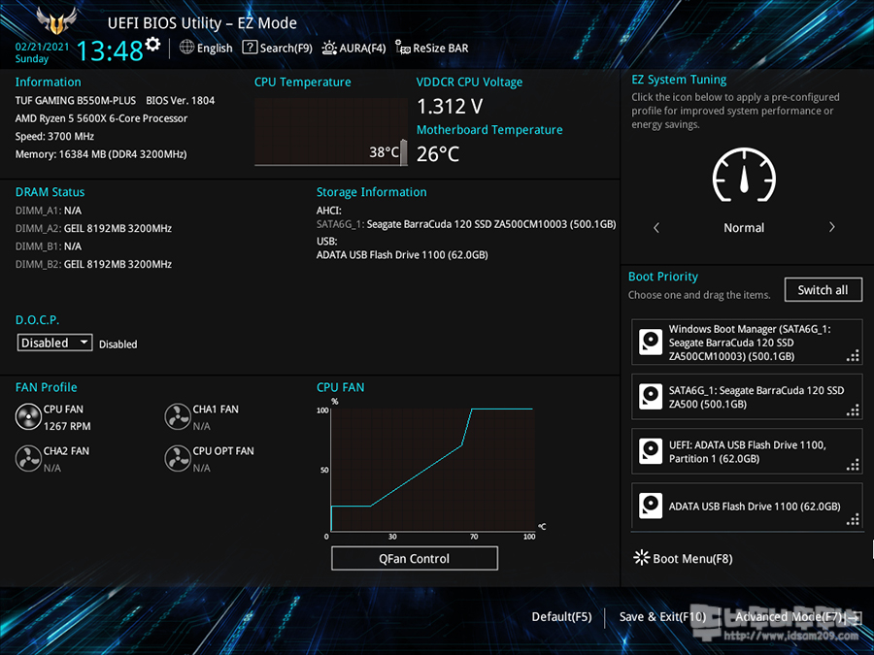Viewport: 874px width, 655px height.
Task: Click the Speed: 3700 MHz text
Action: pyautogui.click(x=54, y=136)
